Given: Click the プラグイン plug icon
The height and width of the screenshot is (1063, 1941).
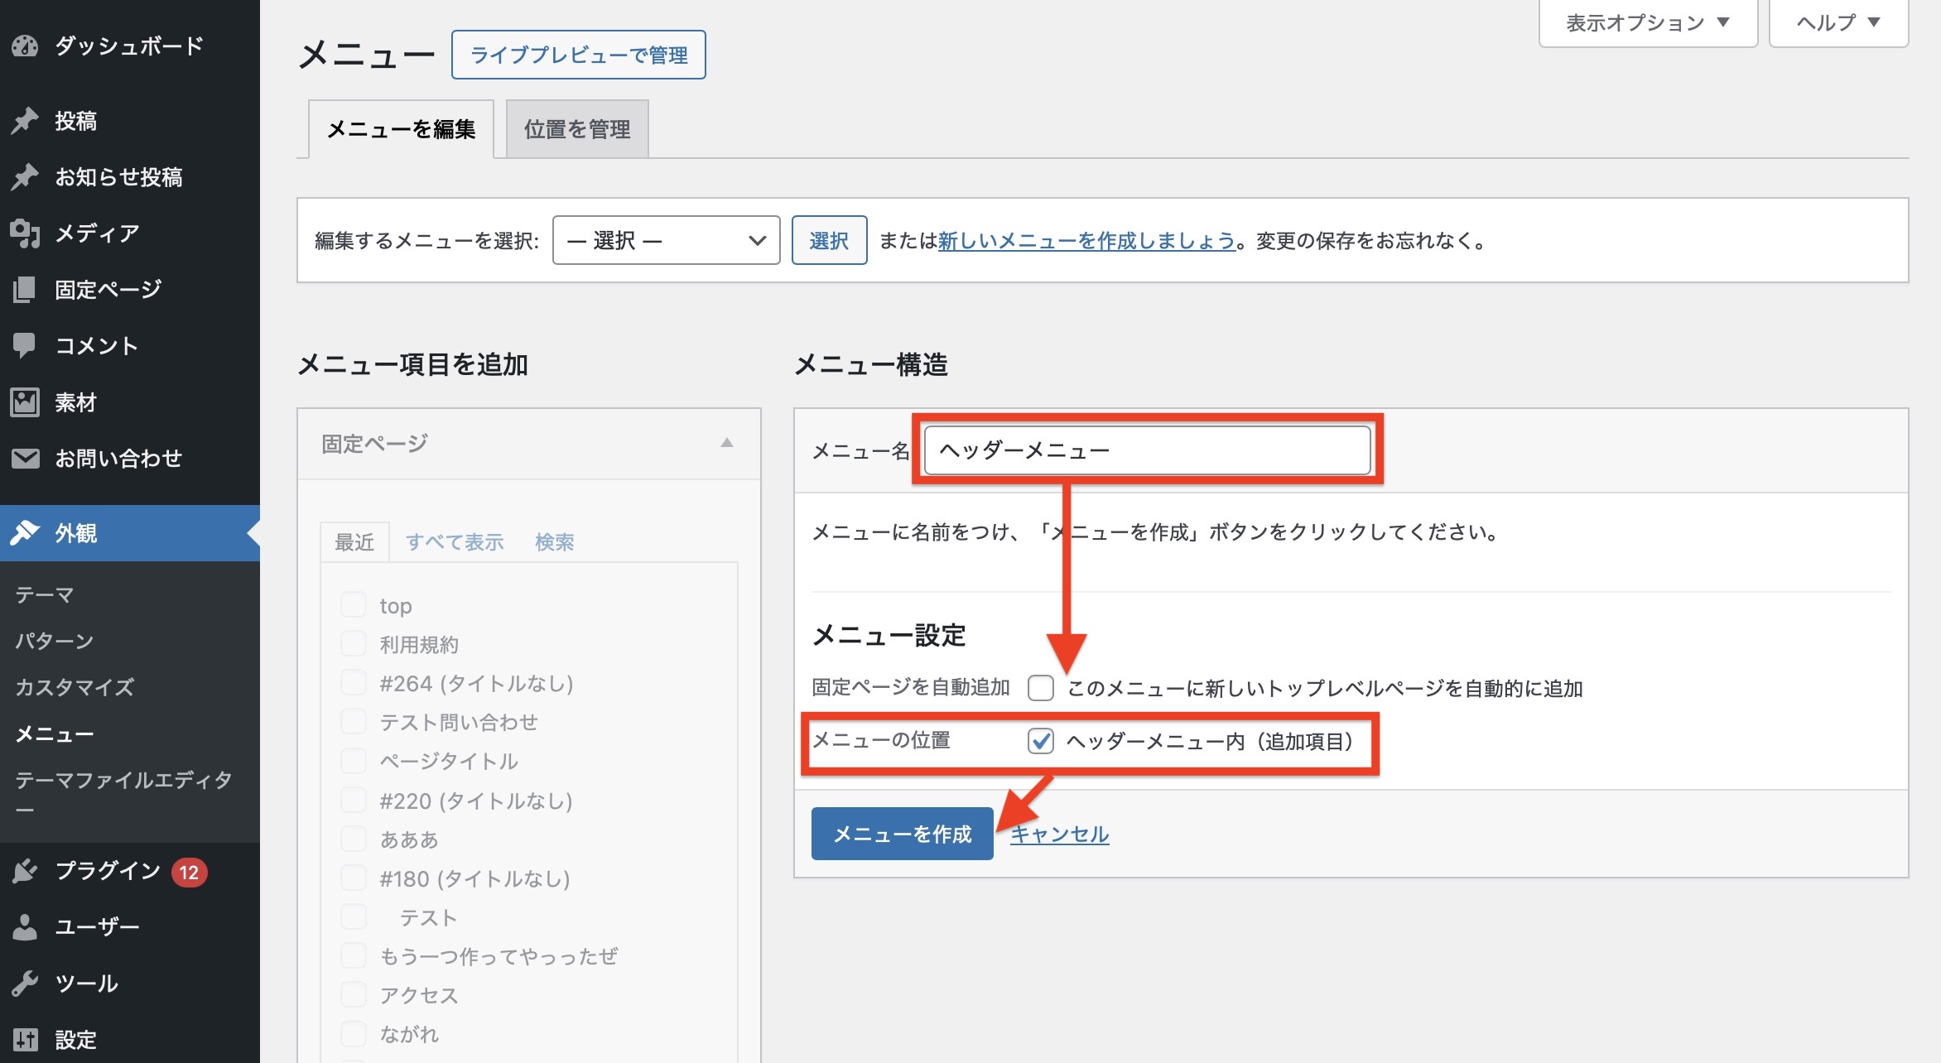Looking at the screenshot, I should tap(25, 871).
